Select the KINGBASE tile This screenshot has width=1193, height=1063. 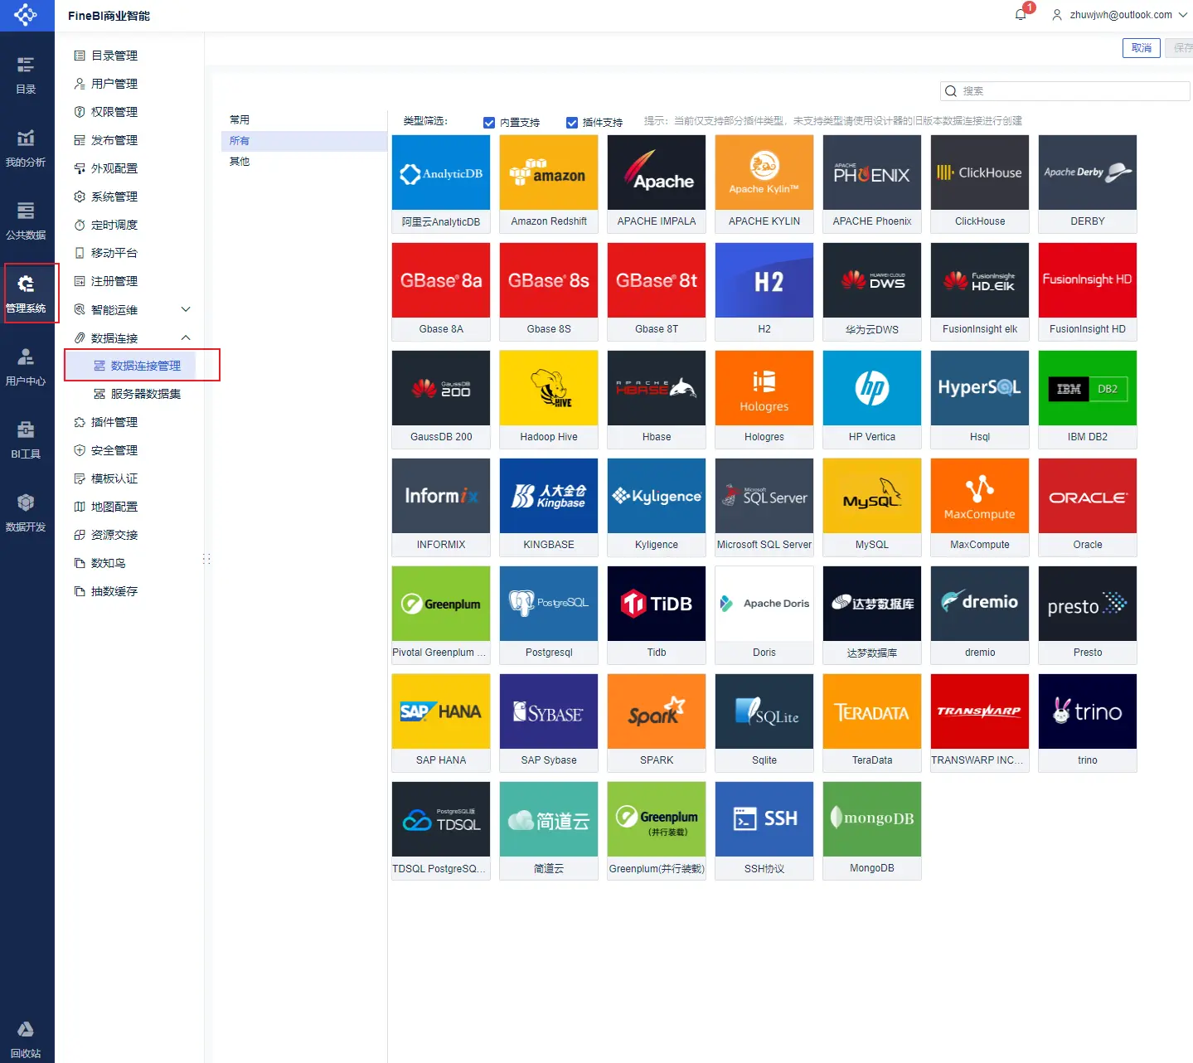click(549, 507)
